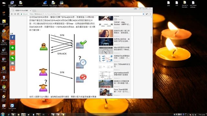Click the clock article thumbnail

point(106,50)
